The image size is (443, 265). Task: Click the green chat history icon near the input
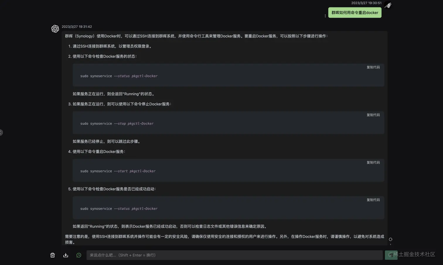click(x=79, y=255)
